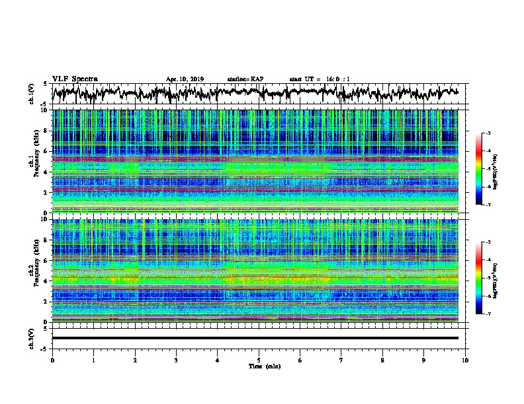524x404 pixels.
Task: Click the '-7' tick on ch.1 colorbar
Action: click(x=488, y=205)
